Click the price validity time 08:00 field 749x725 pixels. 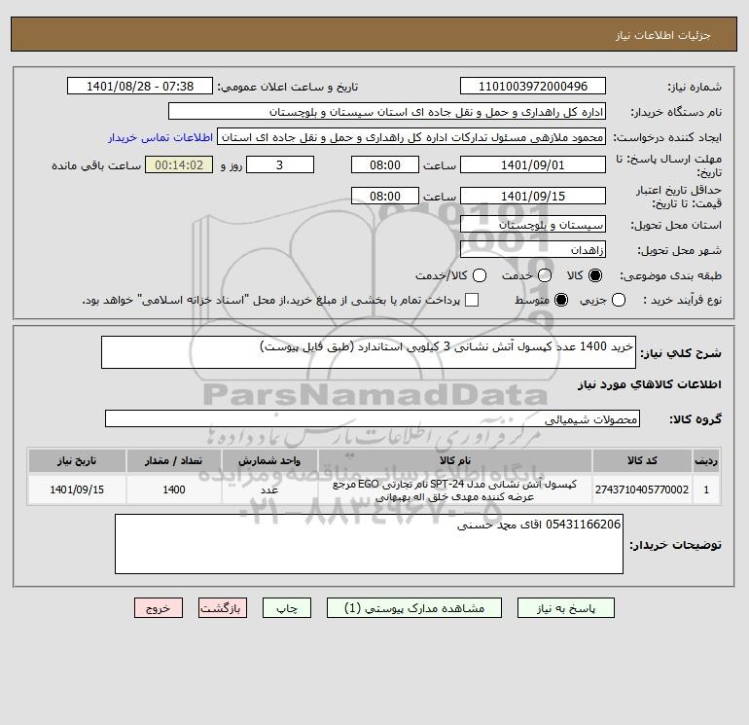[385, 196]
